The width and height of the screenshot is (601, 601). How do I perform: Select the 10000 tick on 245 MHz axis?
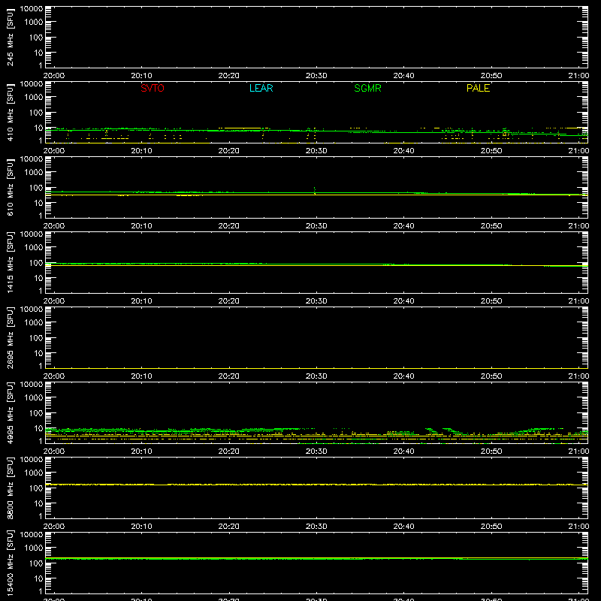point(32,9)
